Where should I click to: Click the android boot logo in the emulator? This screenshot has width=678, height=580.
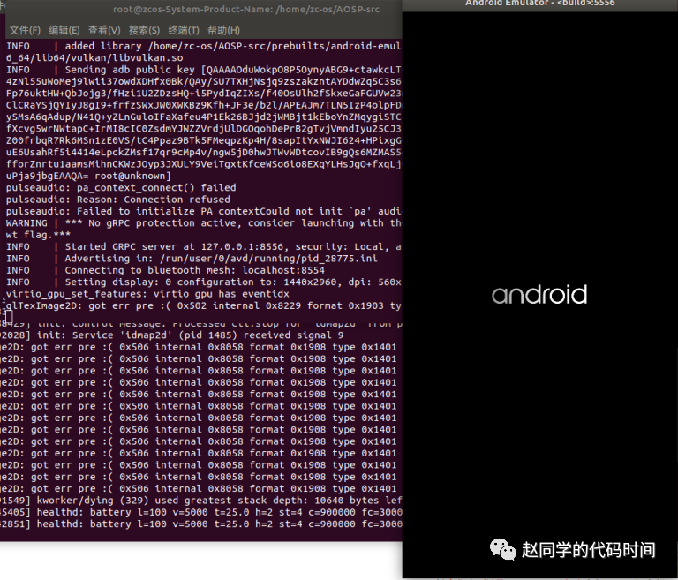539,295
